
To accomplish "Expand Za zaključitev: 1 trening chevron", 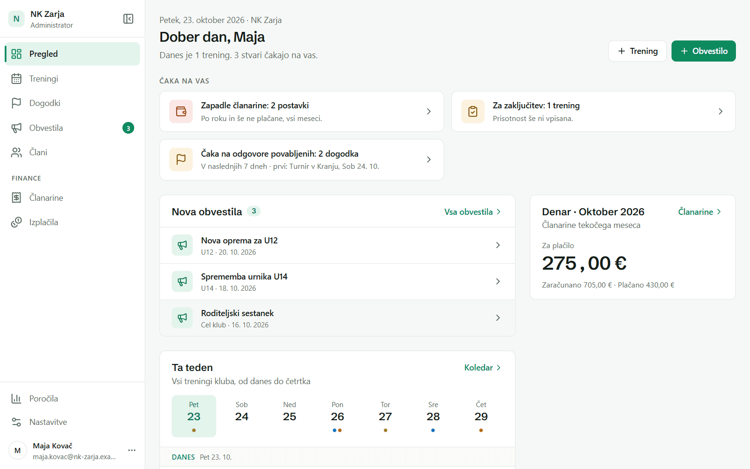I will [720, 112].
